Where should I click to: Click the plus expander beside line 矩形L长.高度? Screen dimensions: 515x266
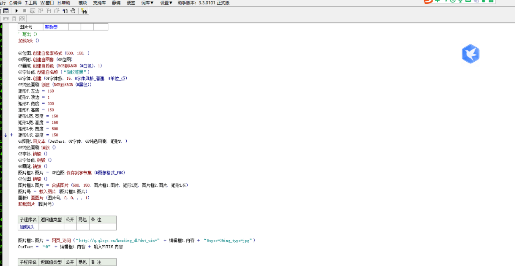(11, 135)
